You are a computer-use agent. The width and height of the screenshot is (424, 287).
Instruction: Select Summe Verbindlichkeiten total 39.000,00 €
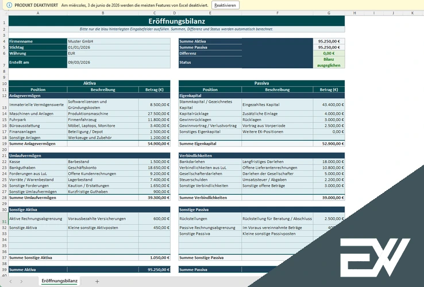329,197
